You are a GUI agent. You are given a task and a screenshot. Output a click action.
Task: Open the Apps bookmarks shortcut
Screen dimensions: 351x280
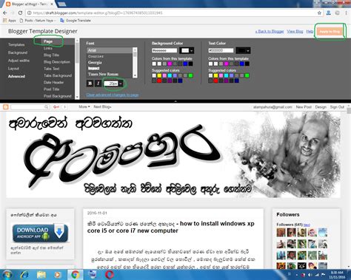9,21
